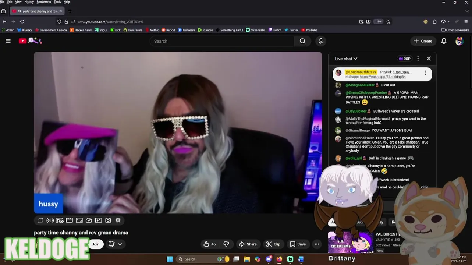Open Firefox from the taskbar
Image resolution: width=472 pixels, height=265 pixels.
[x=279, y=259]
